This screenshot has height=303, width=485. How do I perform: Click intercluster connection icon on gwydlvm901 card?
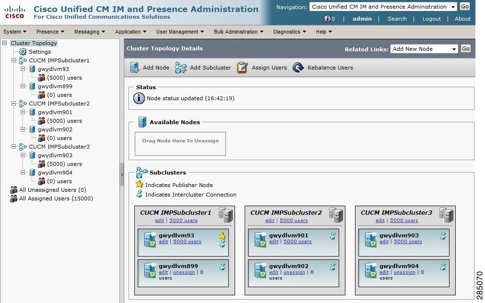(x=333, y=236)
